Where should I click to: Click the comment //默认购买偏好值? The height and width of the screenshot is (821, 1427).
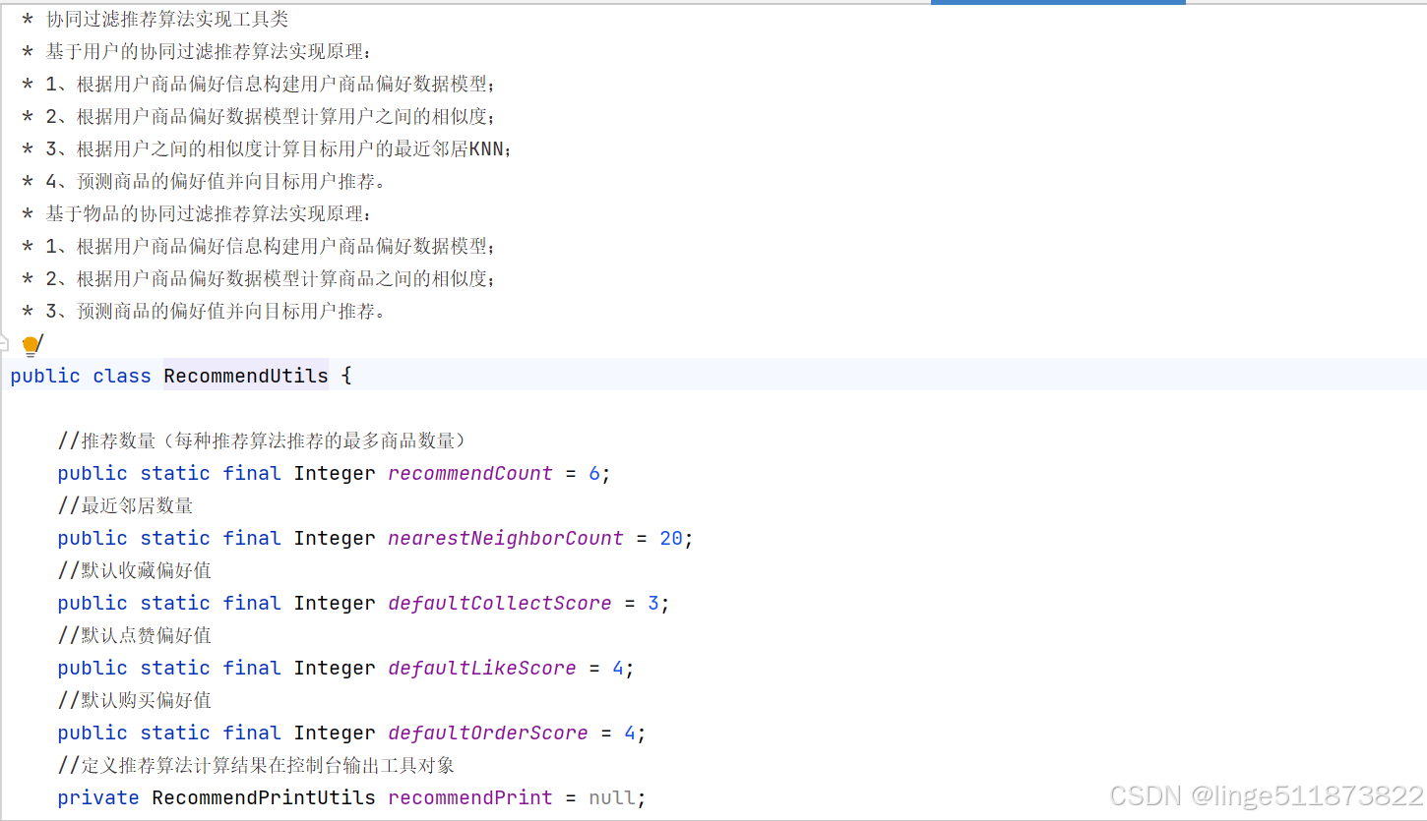pos(134,700)
